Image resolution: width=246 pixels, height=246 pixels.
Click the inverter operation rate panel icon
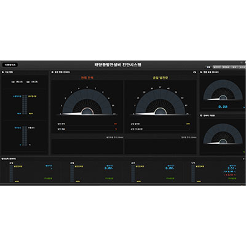coord(201,116)
